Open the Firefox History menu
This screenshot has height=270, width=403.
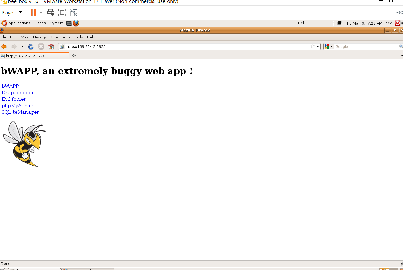(39, 37)
